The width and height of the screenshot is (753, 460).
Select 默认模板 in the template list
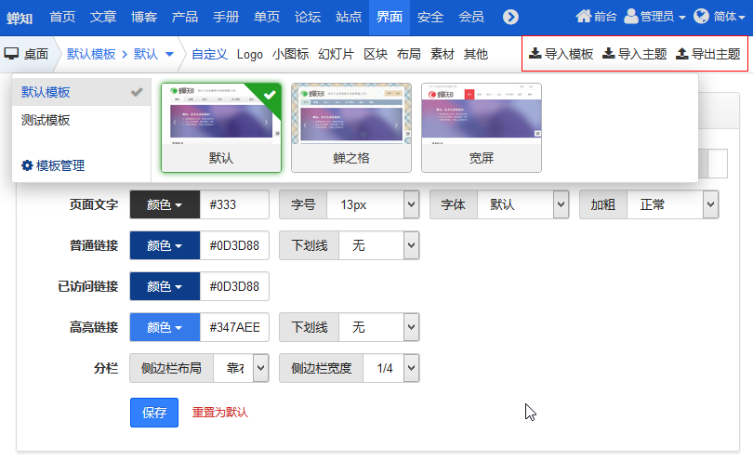pyautogui.click(x=82, y=92)
